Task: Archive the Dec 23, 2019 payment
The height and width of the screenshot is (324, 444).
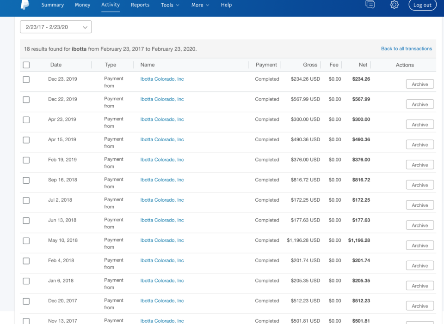Action: [x=419, y=84]
